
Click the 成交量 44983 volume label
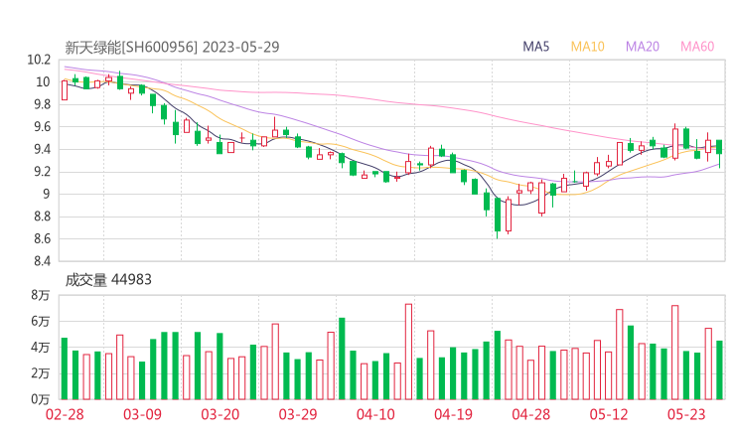coord(108,280)
